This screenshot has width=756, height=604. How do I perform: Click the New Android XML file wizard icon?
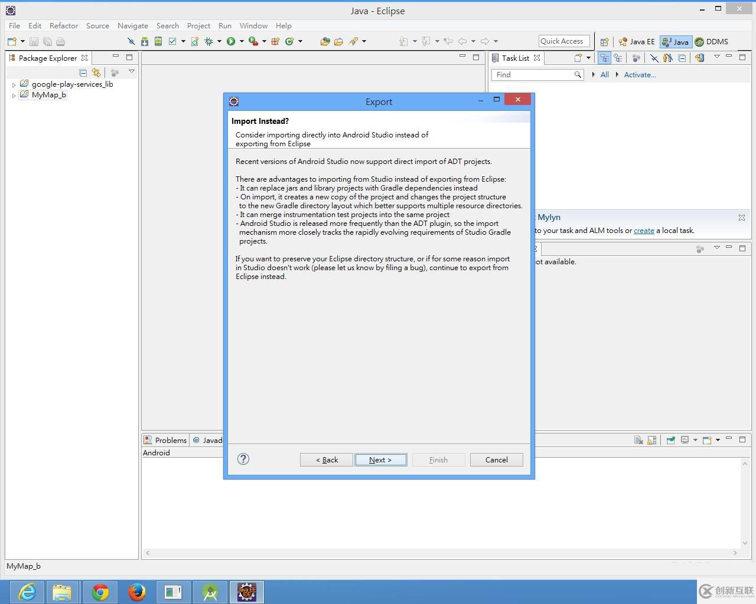(195, 41)
